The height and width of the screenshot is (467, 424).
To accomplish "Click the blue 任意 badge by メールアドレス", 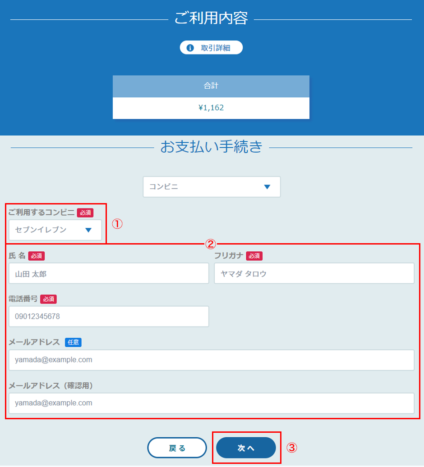I will coord(73,342).
